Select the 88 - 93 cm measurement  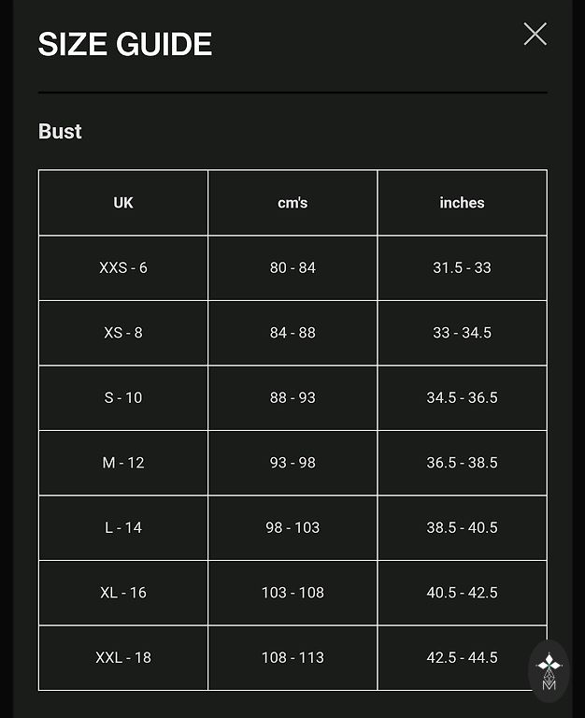pyautogui.click(x=292, y=397)
